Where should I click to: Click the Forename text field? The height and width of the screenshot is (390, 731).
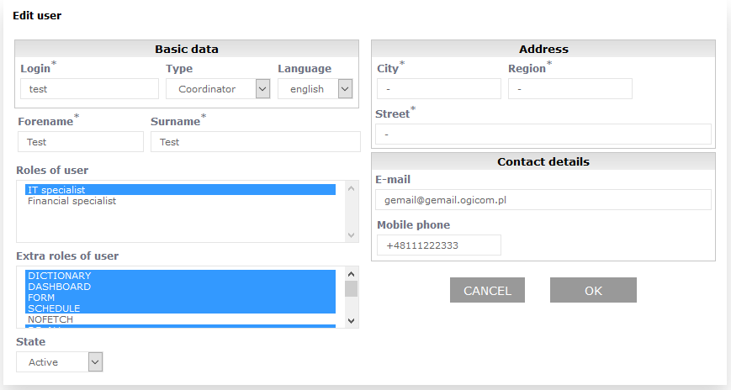(81, 142)
